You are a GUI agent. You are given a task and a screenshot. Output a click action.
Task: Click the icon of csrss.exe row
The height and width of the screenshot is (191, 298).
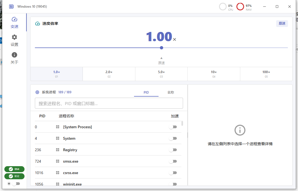pyautogui.click(x=57, y=173)
